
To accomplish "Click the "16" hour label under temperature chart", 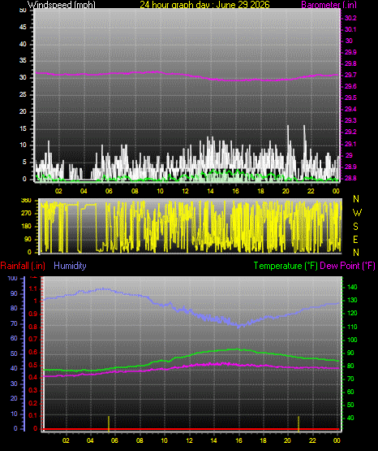I will tap(238, 440).
